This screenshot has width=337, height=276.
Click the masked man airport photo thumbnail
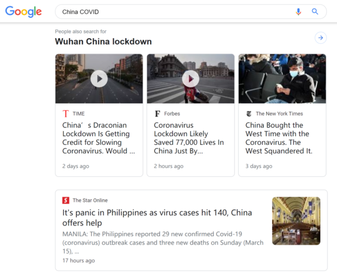[x=282, y=79]
